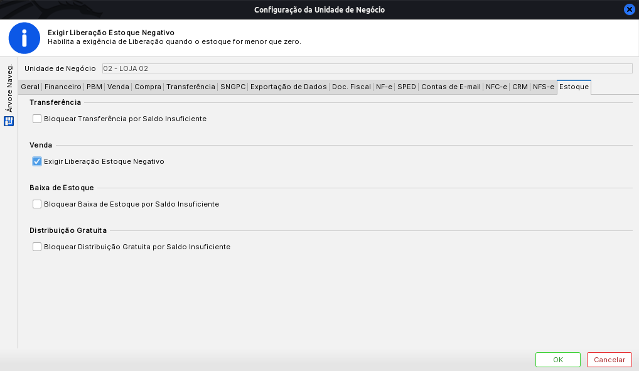Click the vertical Árvore Naveg. label

pos(9,88)
